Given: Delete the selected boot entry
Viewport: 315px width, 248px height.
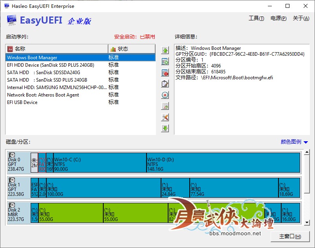Looking at the screenshot, I should (x=165, y=73).
